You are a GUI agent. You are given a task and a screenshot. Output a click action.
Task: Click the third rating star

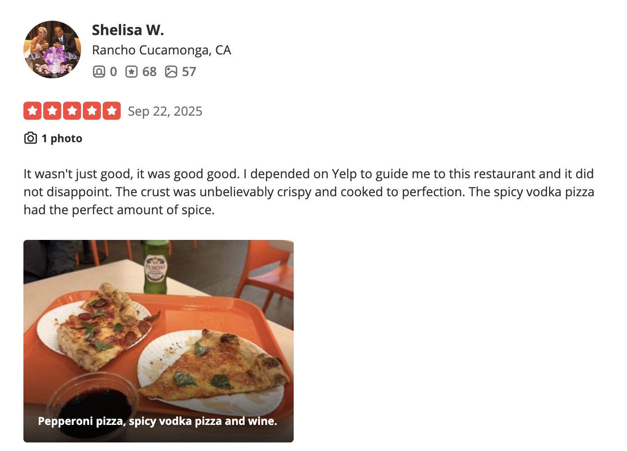72,111
